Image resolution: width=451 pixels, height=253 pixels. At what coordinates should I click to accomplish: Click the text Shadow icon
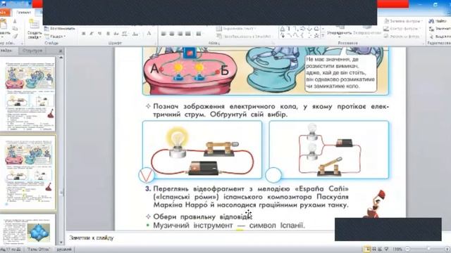(x=108, y=34)
